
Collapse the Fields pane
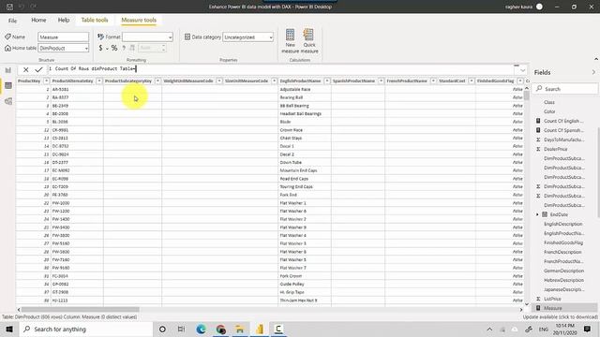[593, 72]
